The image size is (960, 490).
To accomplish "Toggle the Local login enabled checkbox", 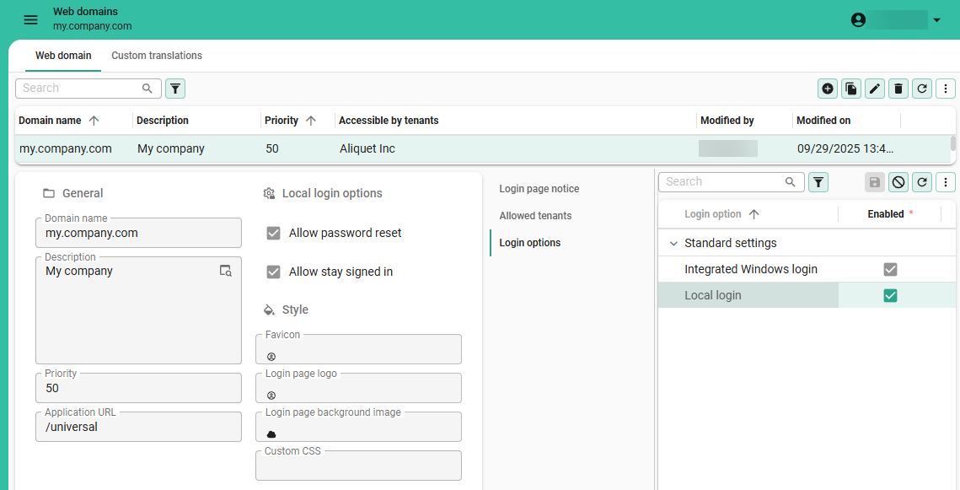I will (890, 295).
